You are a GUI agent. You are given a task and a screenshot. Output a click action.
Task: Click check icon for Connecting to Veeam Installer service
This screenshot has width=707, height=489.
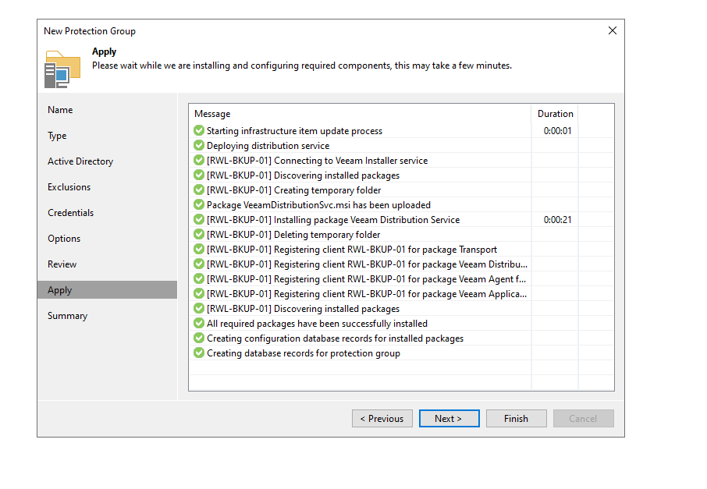[x=199, y=161]
